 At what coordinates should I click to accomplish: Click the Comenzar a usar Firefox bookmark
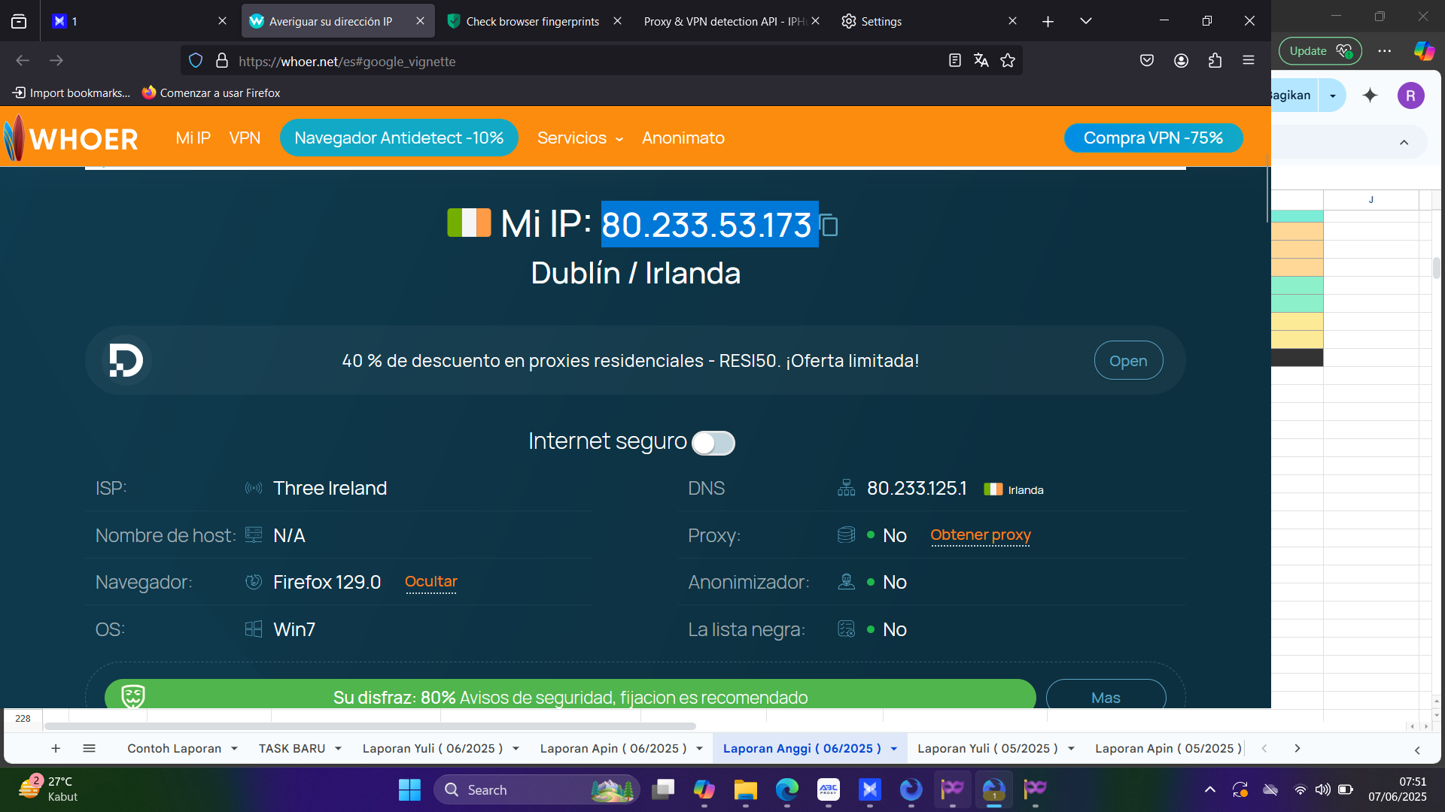coord(211,93)
